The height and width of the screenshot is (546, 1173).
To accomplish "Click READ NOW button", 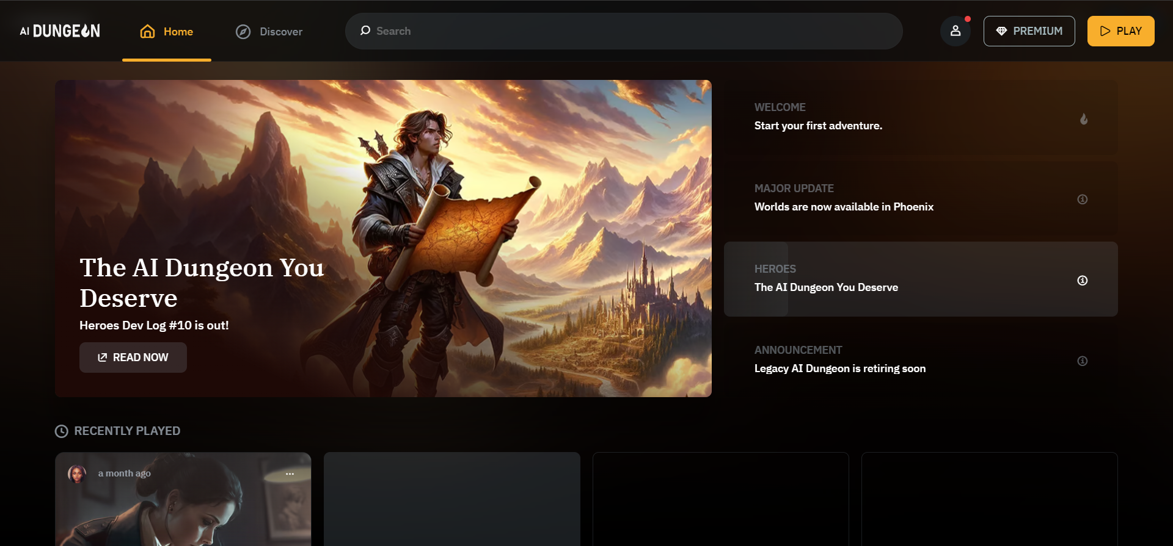I will click(133, 357).
